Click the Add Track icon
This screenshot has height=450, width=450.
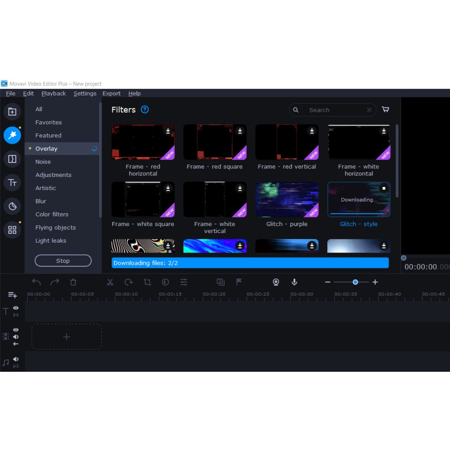(12, 295)
